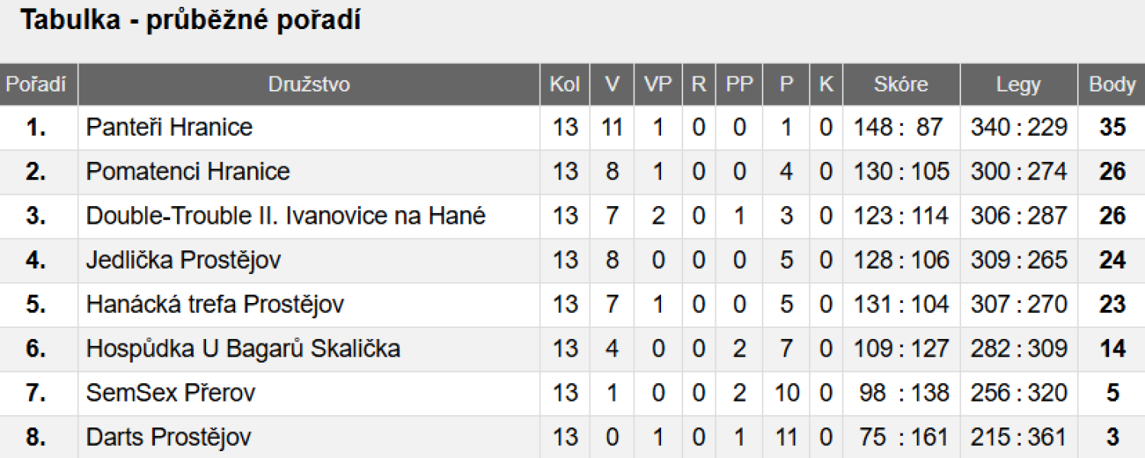Open the Panteři Hranice team
The height and width of the screenshot is (458, 1145).
coord(169,127)
